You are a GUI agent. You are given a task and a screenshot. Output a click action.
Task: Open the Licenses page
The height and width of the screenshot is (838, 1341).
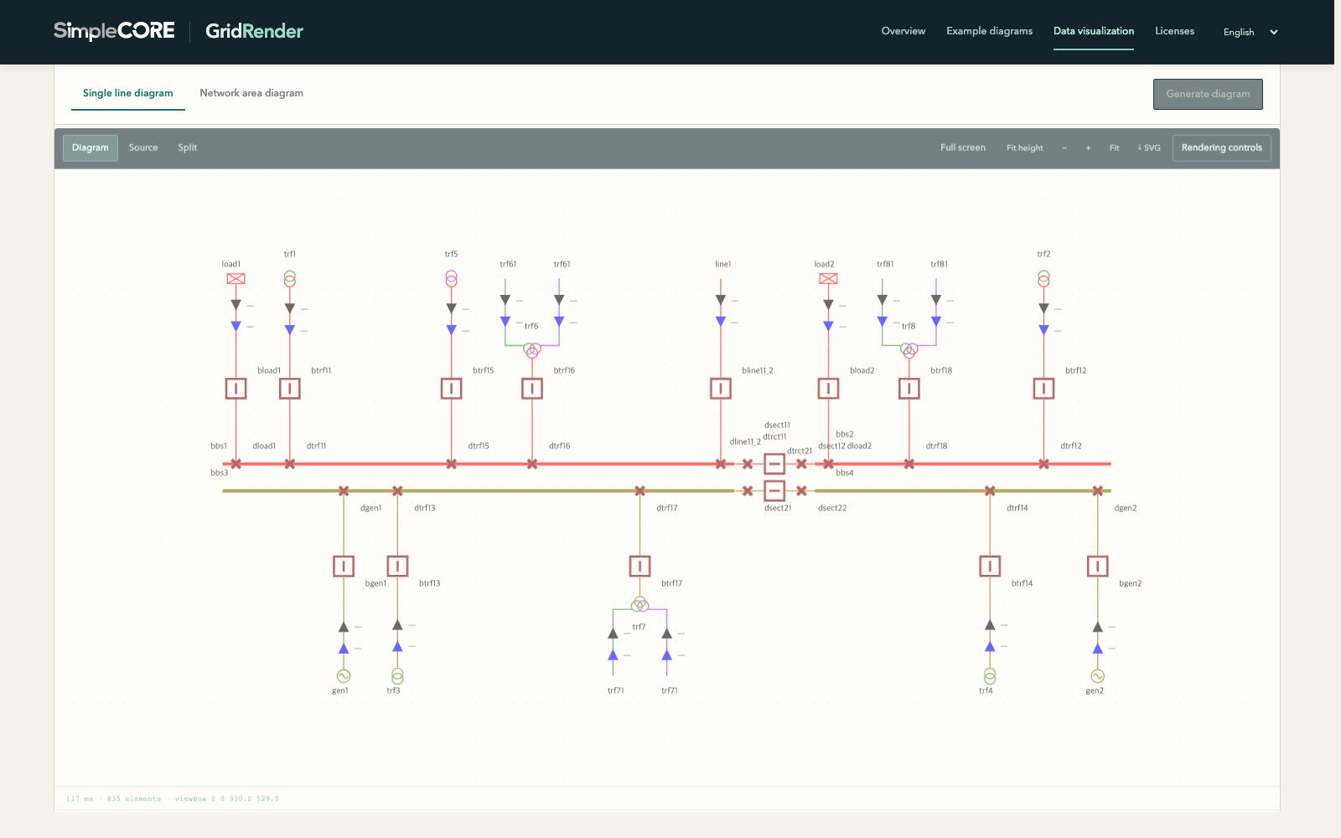[x=1174, y=31]
